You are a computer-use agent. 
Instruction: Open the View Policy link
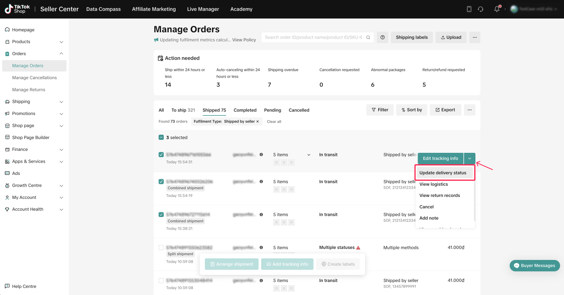coord(244,40)
